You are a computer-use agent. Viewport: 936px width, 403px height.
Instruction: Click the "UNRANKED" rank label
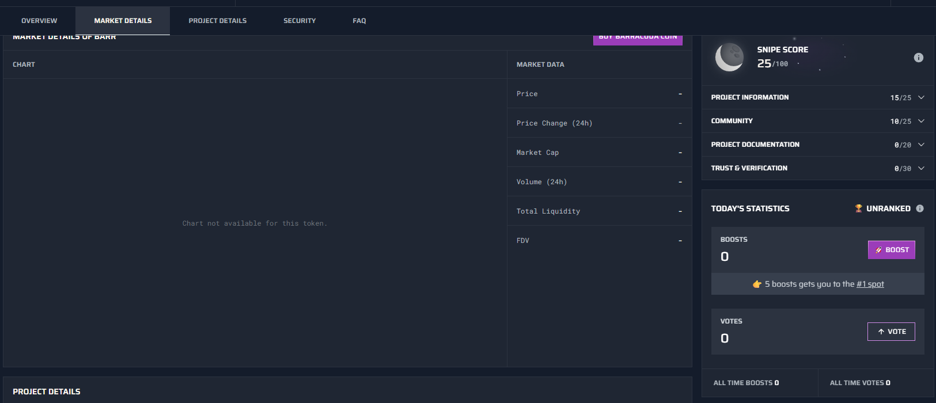point(888,208)
